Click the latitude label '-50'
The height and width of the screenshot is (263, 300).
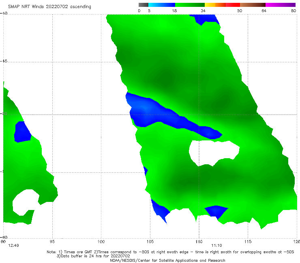pos(4,114)
